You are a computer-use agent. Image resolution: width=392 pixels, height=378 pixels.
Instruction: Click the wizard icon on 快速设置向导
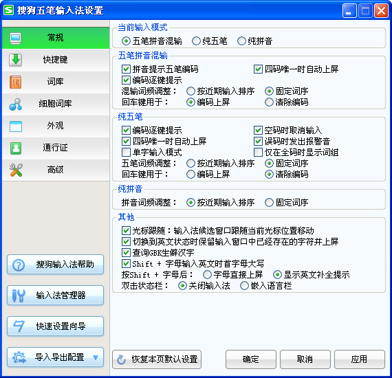tap(19, 326)
